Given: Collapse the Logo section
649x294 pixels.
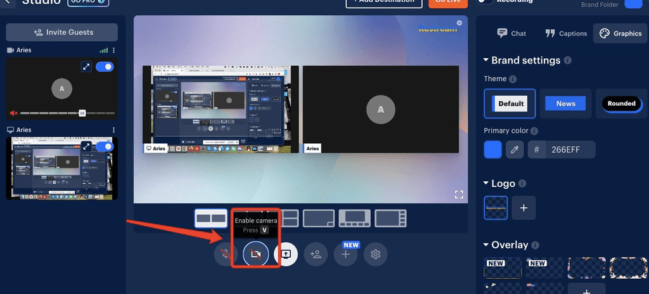Looking at the screenshot, I should coord(486,184).
